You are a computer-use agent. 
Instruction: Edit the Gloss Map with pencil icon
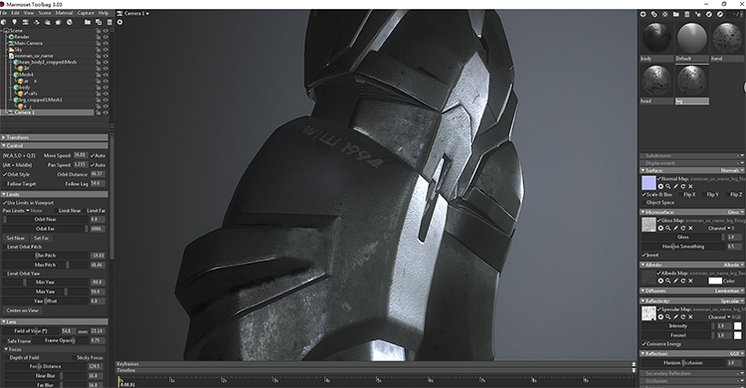coord(675,228)
